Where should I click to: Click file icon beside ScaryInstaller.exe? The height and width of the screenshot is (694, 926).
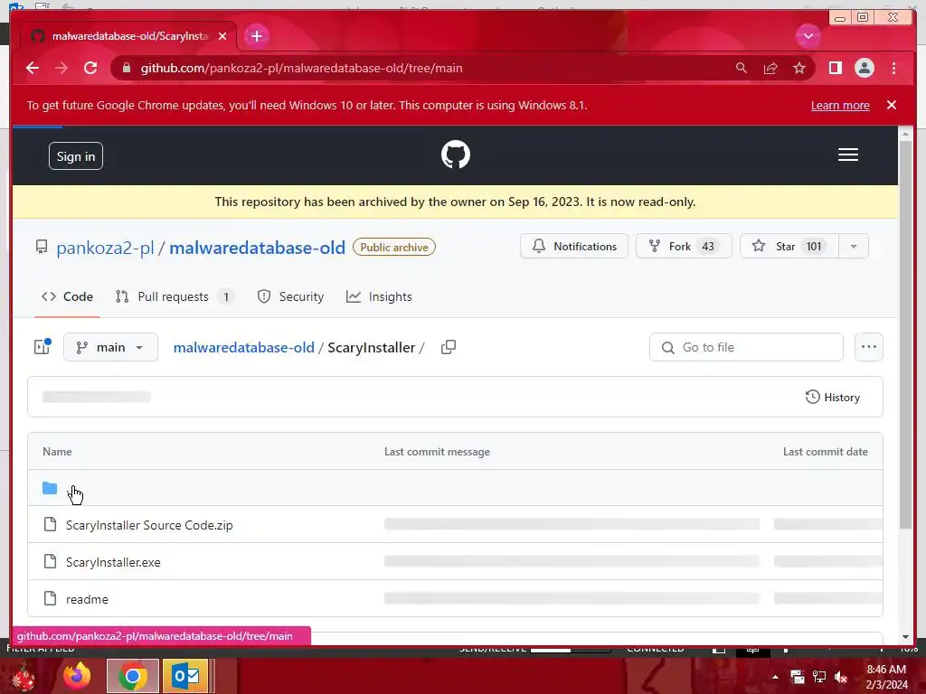(51, 561)
